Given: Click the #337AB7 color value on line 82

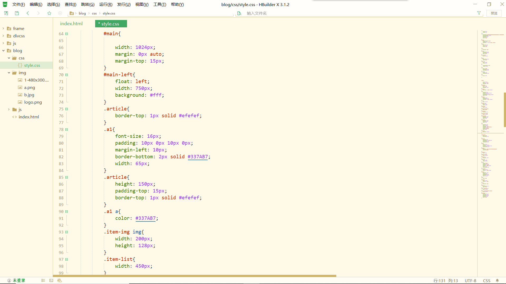Looking at the screenshot, I should [198, 157].
